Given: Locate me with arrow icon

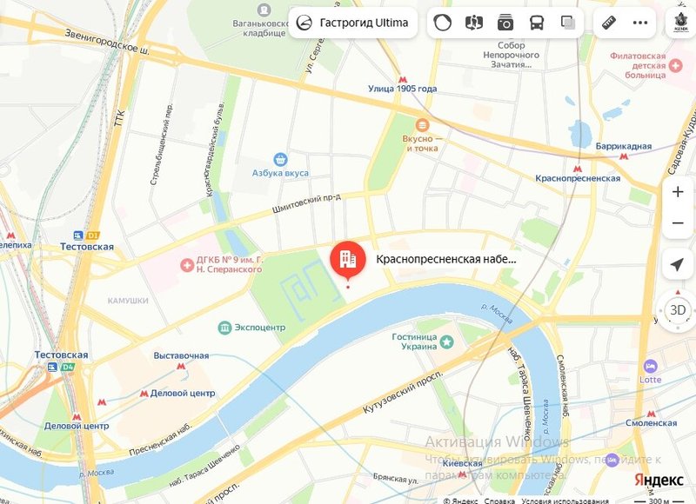Looking at the screenshot, I should coord(678,265).
